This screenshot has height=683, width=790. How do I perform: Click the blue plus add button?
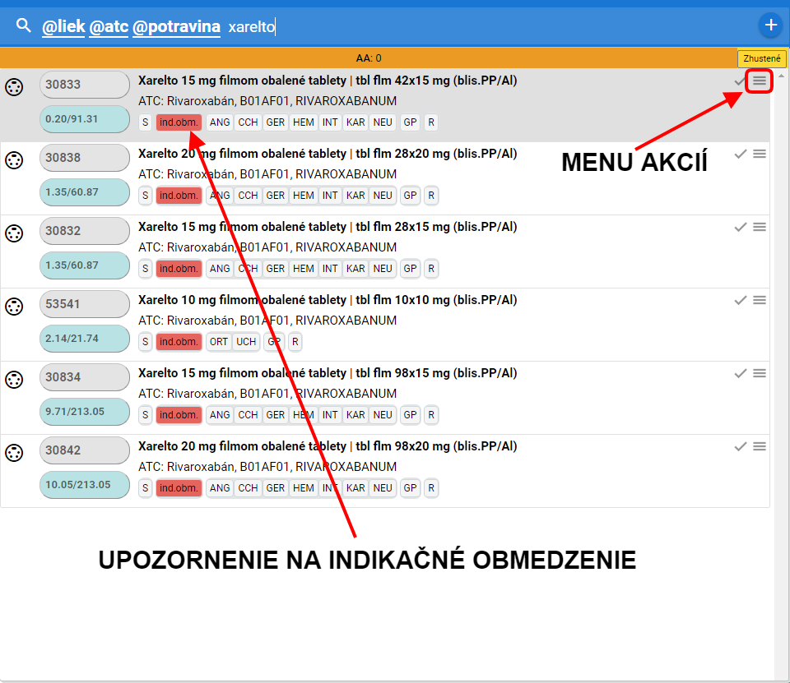click(x=770, y=25)
